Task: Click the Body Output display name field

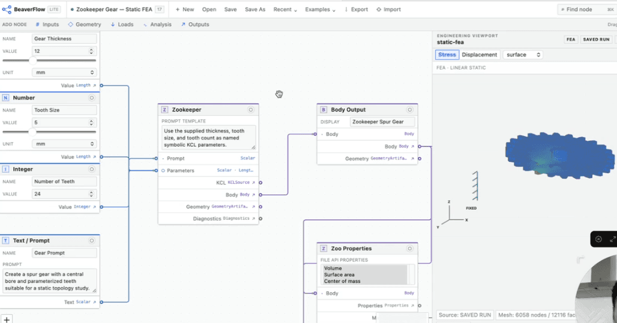Action: tap(382, 122)
